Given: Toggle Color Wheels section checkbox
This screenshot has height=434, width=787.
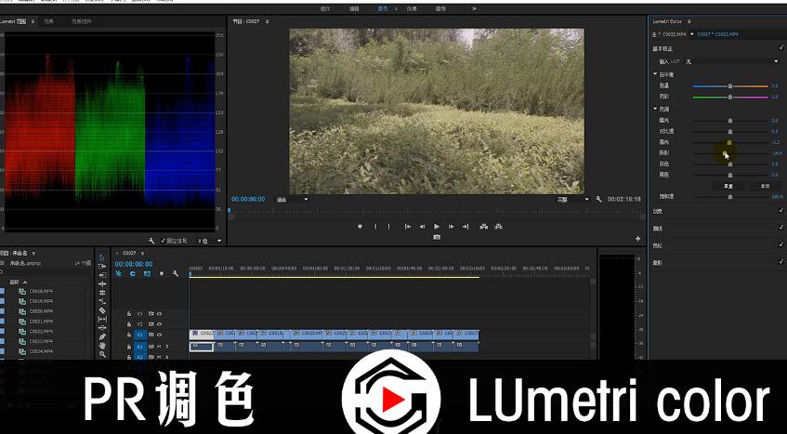Looking at the screenshot, I should coord(781,244).
